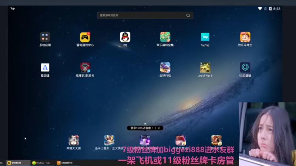Click the home screen page indicator dot

[145, 124]
